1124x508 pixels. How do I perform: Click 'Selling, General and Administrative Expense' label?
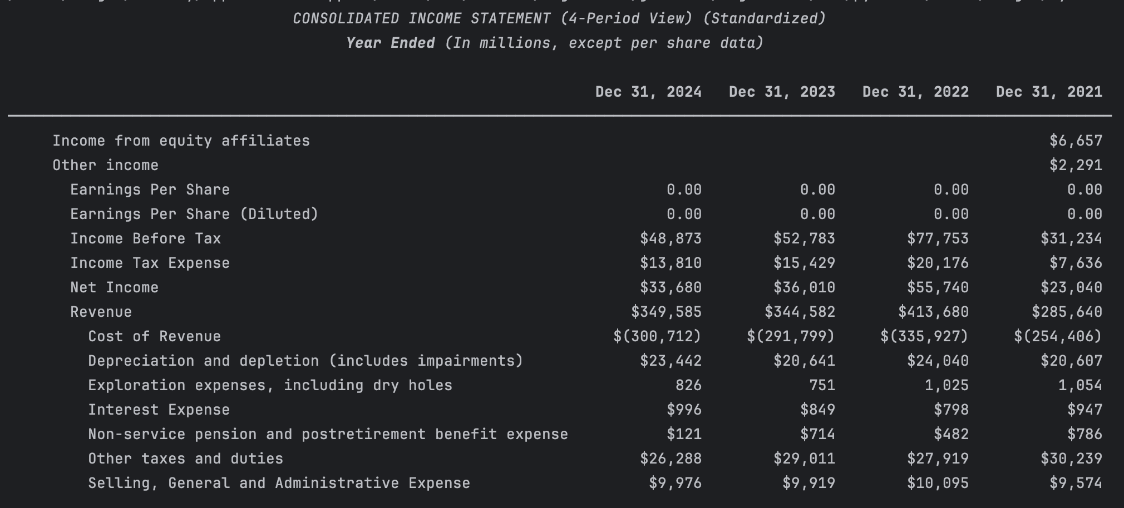click(279, 483)
